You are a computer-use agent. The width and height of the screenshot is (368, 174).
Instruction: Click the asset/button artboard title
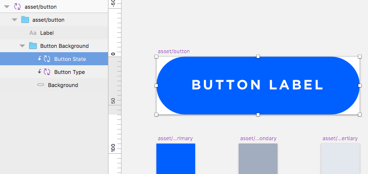[174, 51]
